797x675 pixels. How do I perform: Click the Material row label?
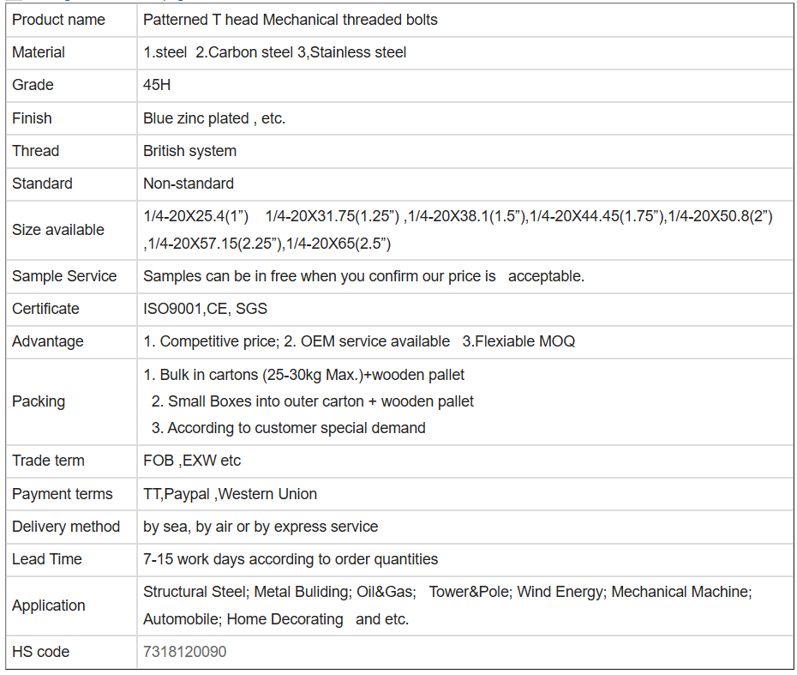click(39, 52)
